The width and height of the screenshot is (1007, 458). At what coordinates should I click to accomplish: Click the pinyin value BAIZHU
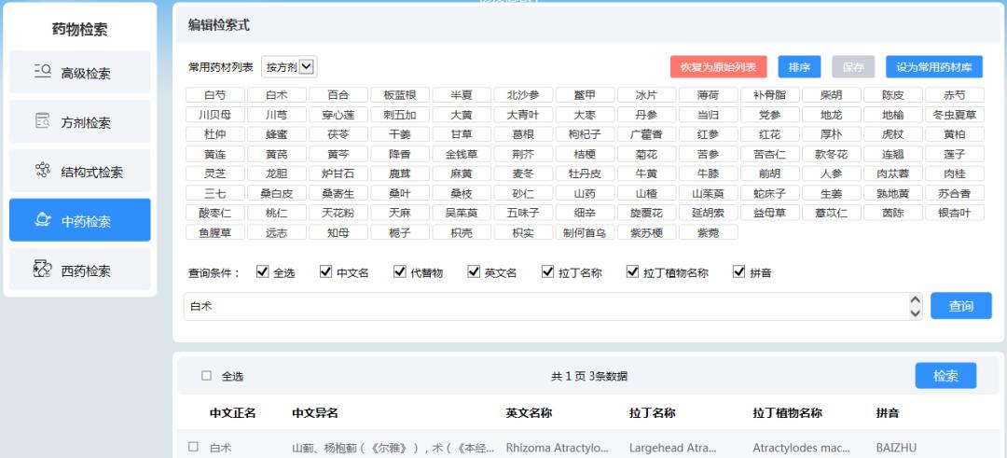click(x=896, y=448)
